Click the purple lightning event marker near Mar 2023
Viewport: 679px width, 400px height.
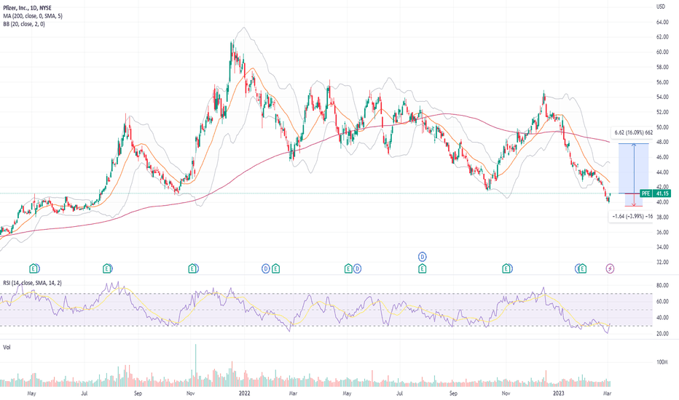coord(610,269)
